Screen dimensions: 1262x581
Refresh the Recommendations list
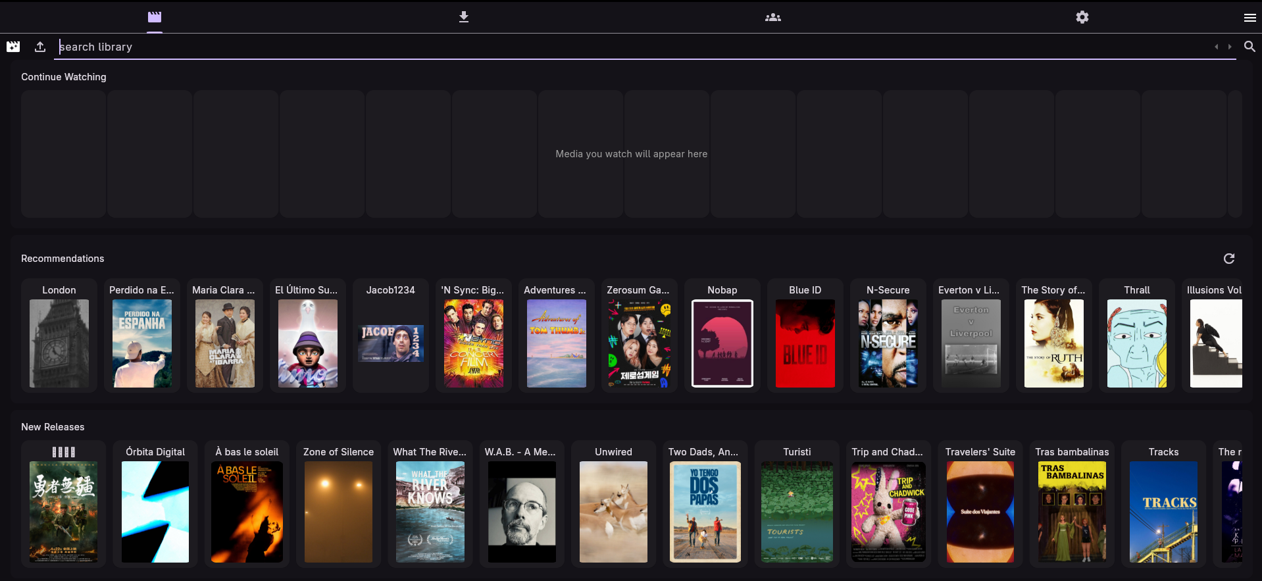1229,259
